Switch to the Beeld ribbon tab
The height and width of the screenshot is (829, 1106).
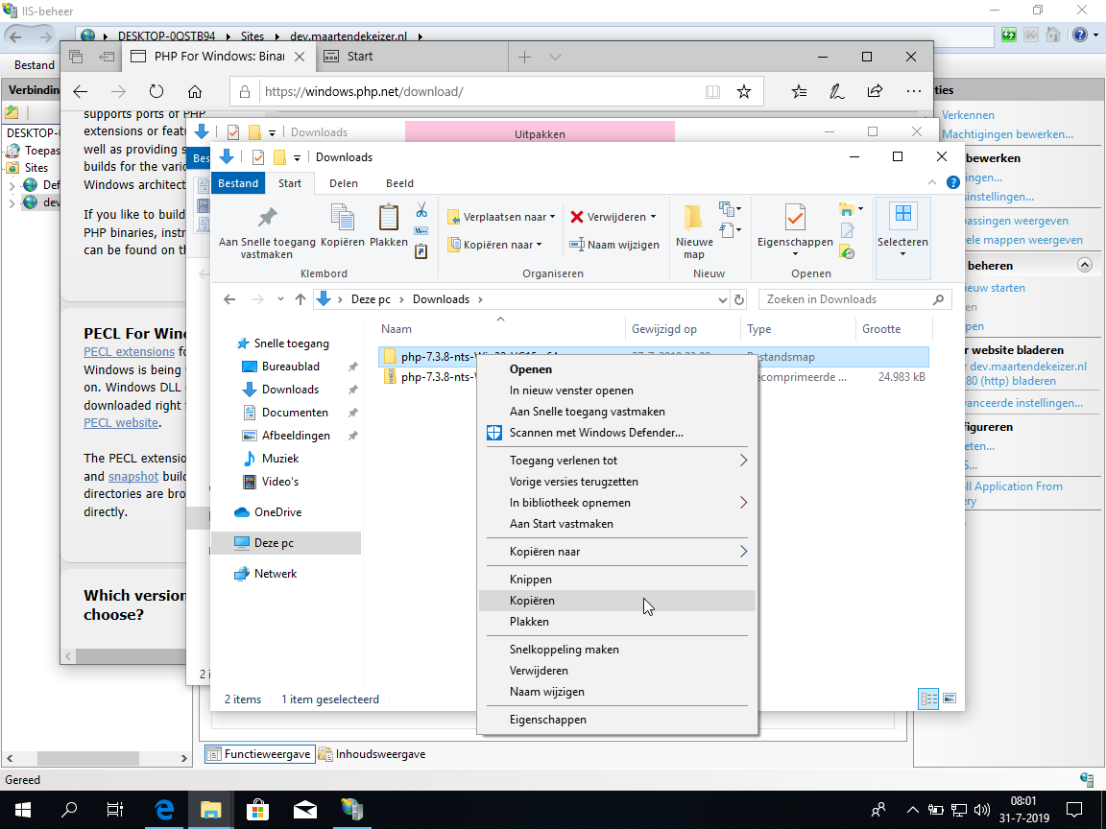tap(399, 183)
